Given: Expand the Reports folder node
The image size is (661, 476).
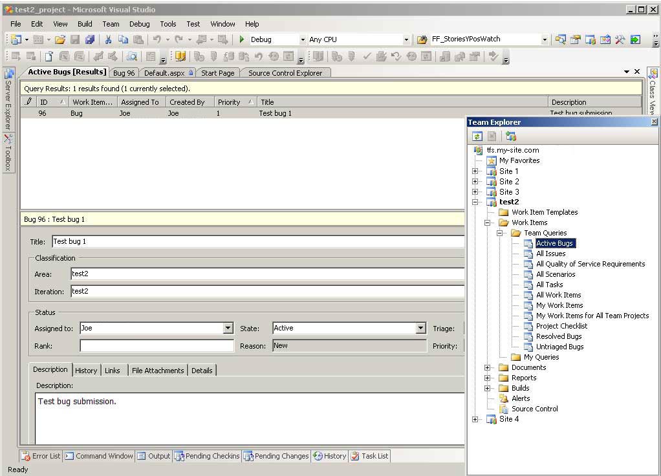Looking at the screenshot, I should pos(487,378).
